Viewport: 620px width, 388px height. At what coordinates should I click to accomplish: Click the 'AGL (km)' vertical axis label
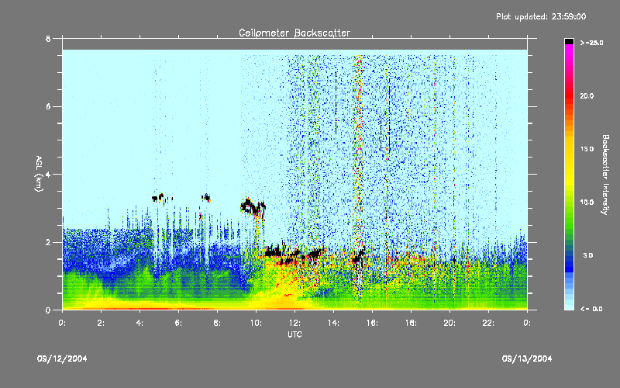coord(39,174)
